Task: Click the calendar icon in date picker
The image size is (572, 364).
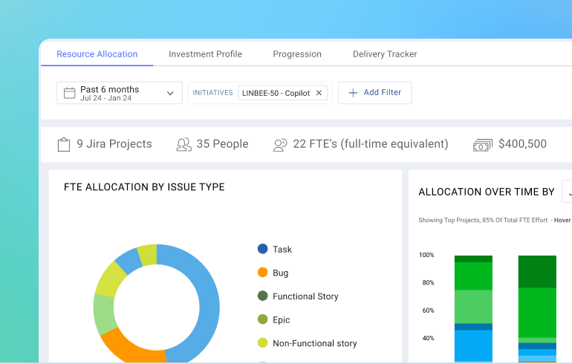Action: (x=69, y=93)
